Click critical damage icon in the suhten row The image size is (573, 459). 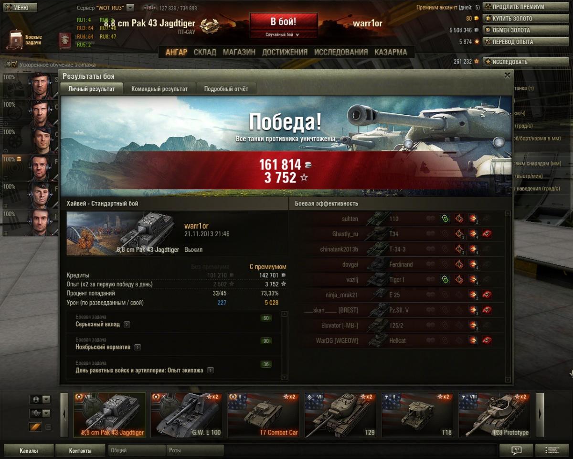point(459,219)
